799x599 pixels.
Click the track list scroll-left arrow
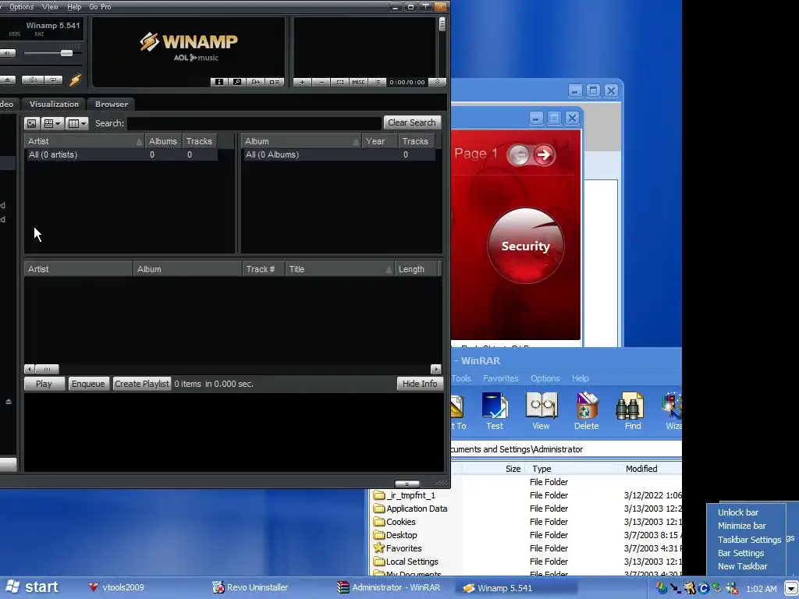click(x=30, y=369)
